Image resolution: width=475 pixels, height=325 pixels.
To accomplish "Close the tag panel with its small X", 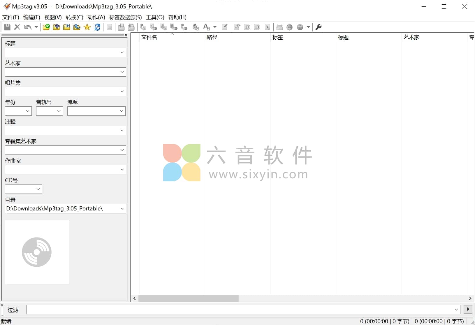I will click(126, 35).
